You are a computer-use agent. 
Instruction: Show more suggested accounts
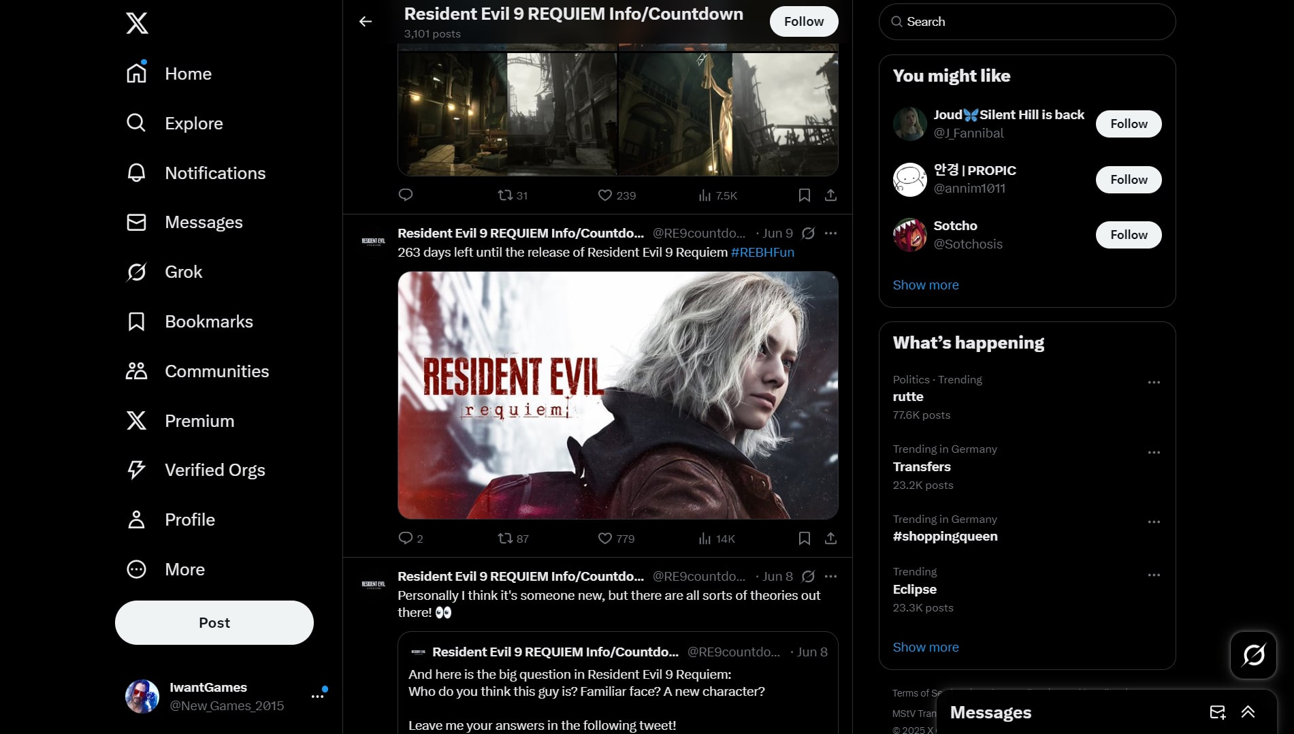(x=926, y=285)
